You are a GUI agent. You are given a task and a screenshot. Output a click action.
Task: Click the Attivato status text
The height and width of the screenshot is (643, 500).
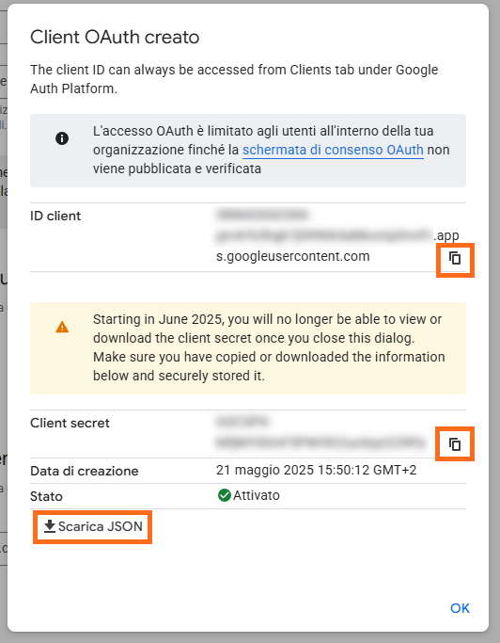click(257, 495)
